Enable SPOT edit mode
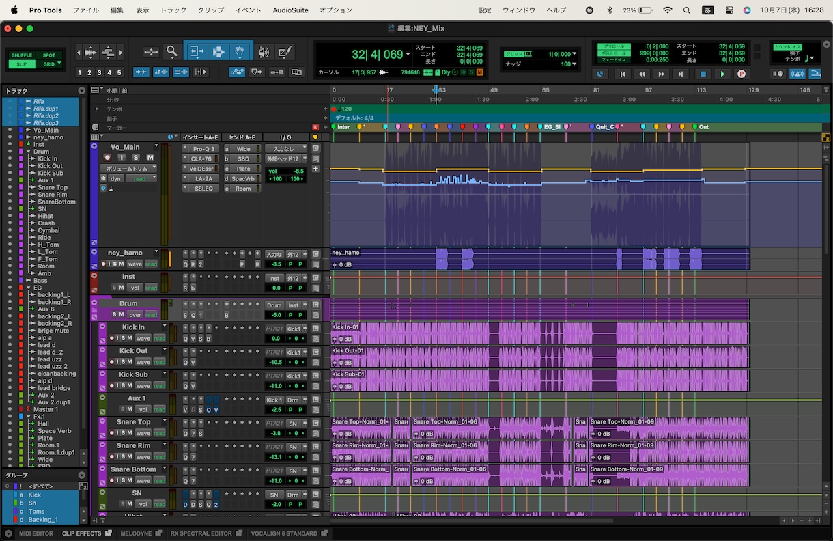 (49, 55)
